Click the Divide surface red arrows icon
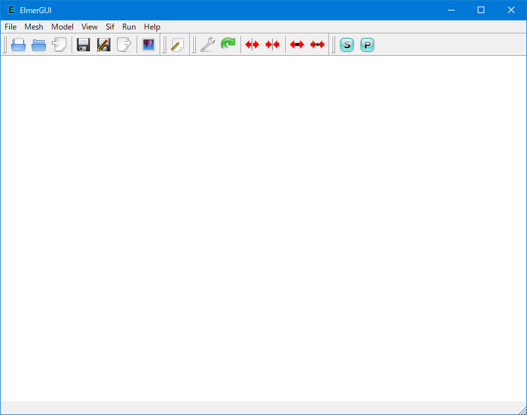 (252, 44)
